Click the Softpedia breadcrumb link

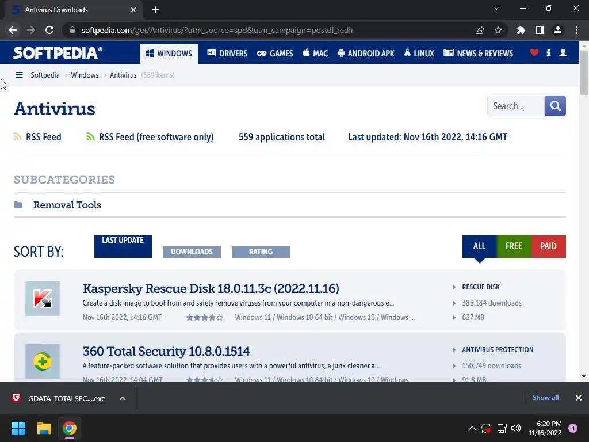[x=45, y=75]
